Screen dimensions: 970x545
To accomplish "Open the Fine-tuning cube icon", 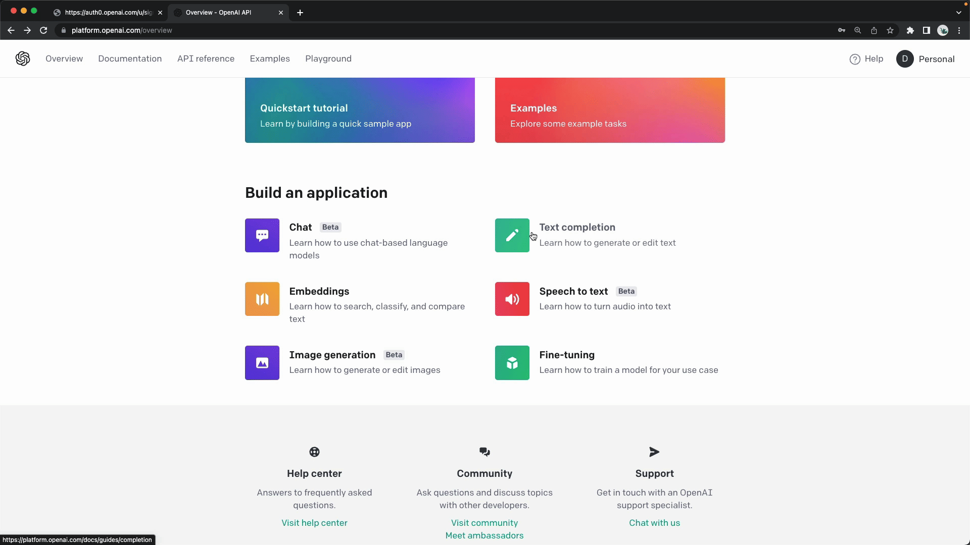I will click(512, 363).
